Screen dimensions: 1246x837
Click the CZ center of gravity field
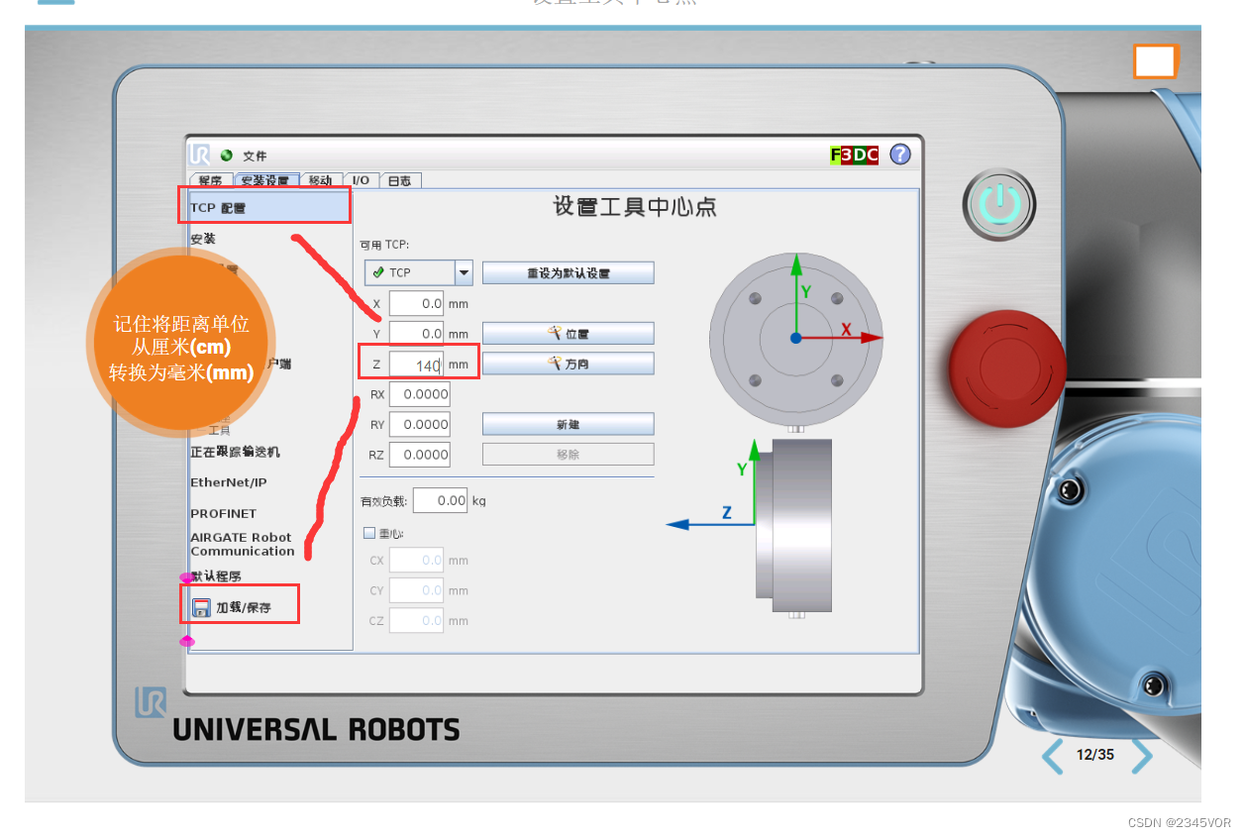pyautogui.click(x=416, y=621)
